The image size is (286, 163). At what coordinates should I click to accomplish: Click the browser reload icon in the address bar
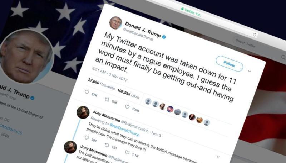[x=255, y=35]
